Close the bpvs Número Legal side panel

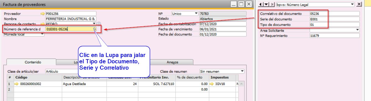click(x=359, y=4)
